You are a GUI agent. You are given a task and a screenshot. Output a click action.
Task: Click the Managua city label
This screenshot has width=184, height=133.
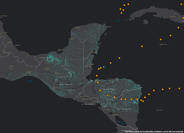[x=115, y=115]
